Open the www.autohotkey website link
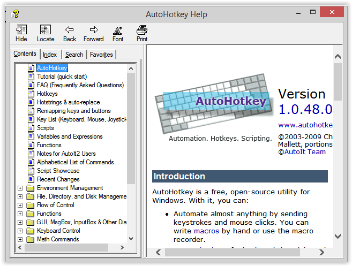Screen dimensions: 352x266 click(x=305, y=125)
